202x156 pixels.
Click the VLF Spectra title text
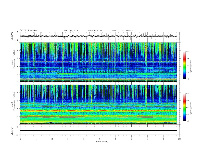(x=29, y=30)
